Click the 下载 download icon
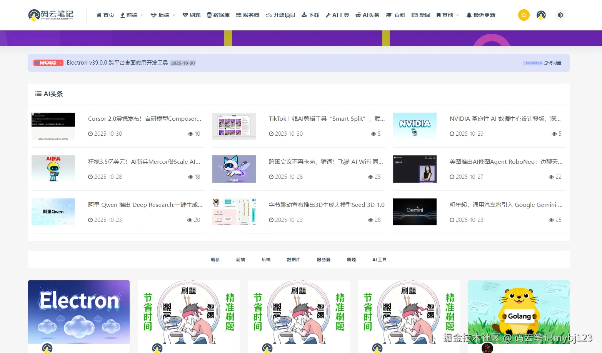The width and height of the screenshot is (602, 353). (304, 15)
